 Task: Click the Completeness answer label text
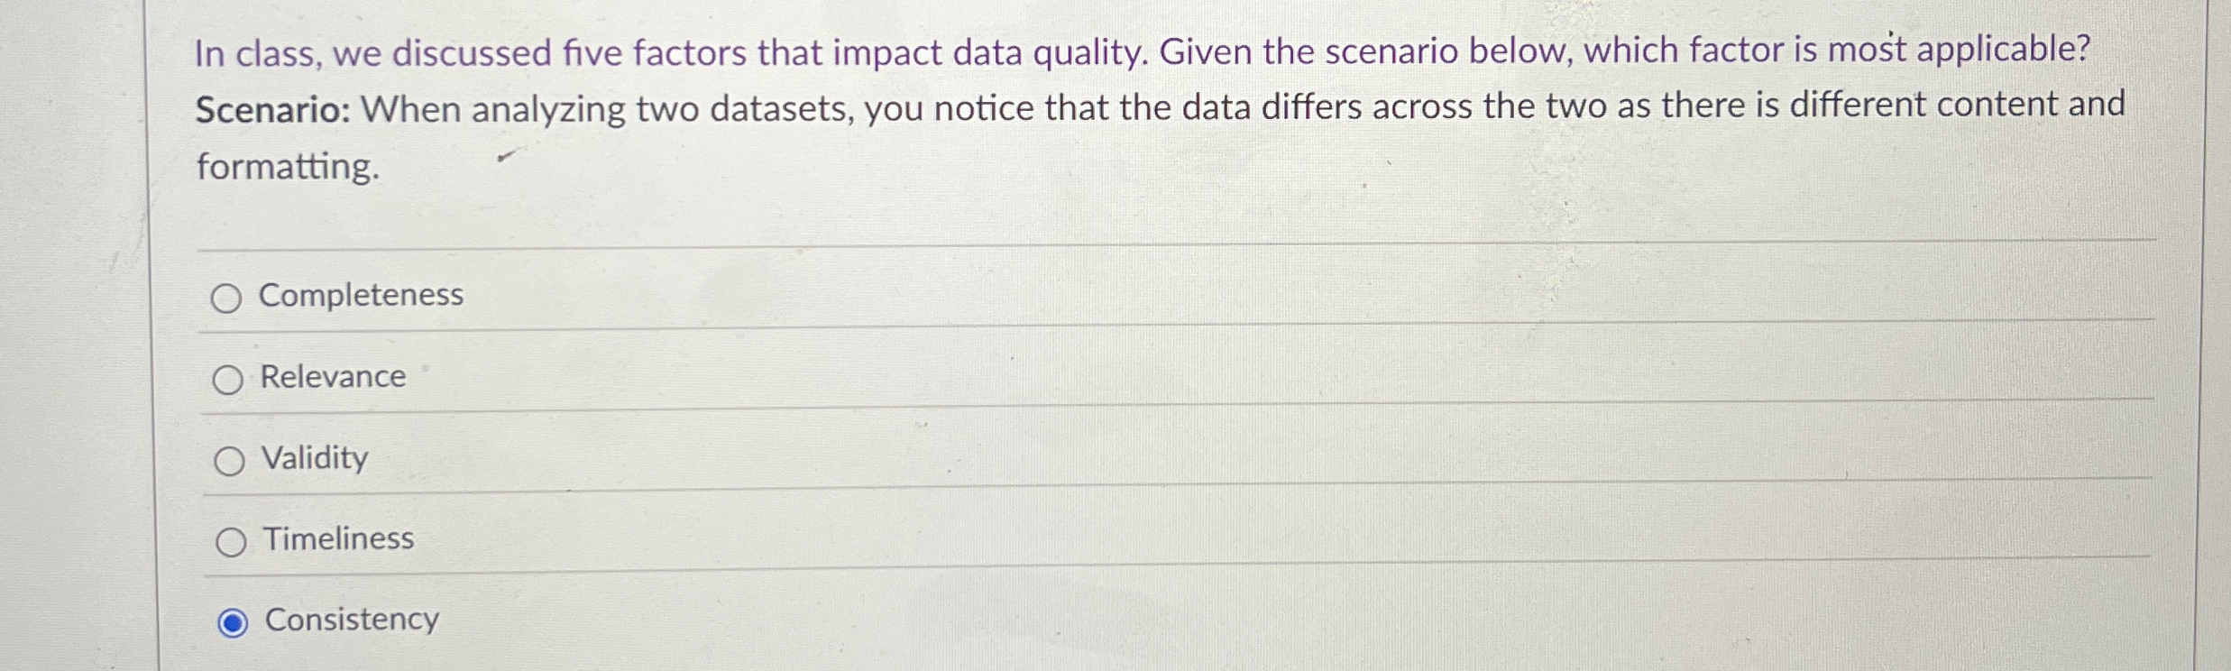coord(361,296)
